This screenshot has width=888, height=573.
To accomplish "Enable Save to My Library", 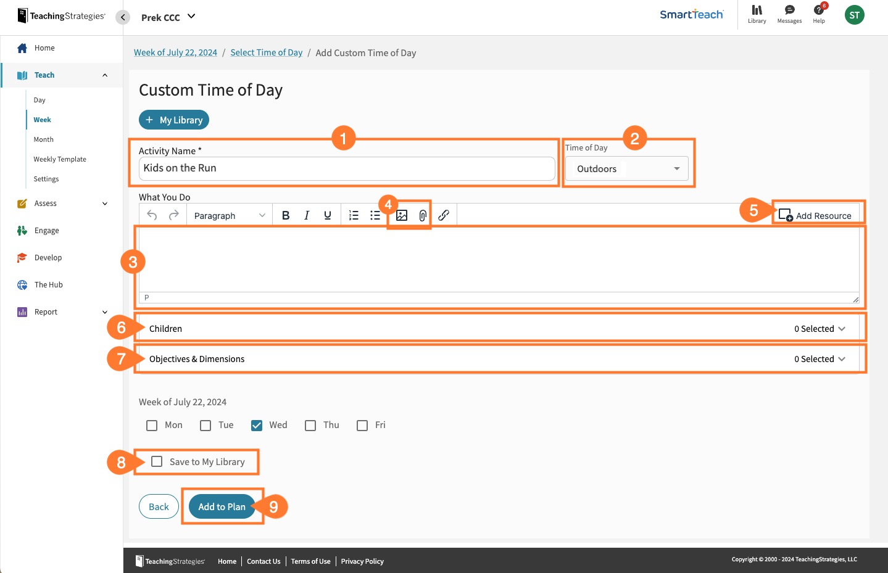I will pyautogui.click(x=157, y=461).
